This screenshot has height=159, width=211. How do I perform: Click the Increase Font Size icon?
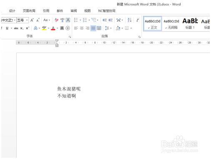(32, 20)
